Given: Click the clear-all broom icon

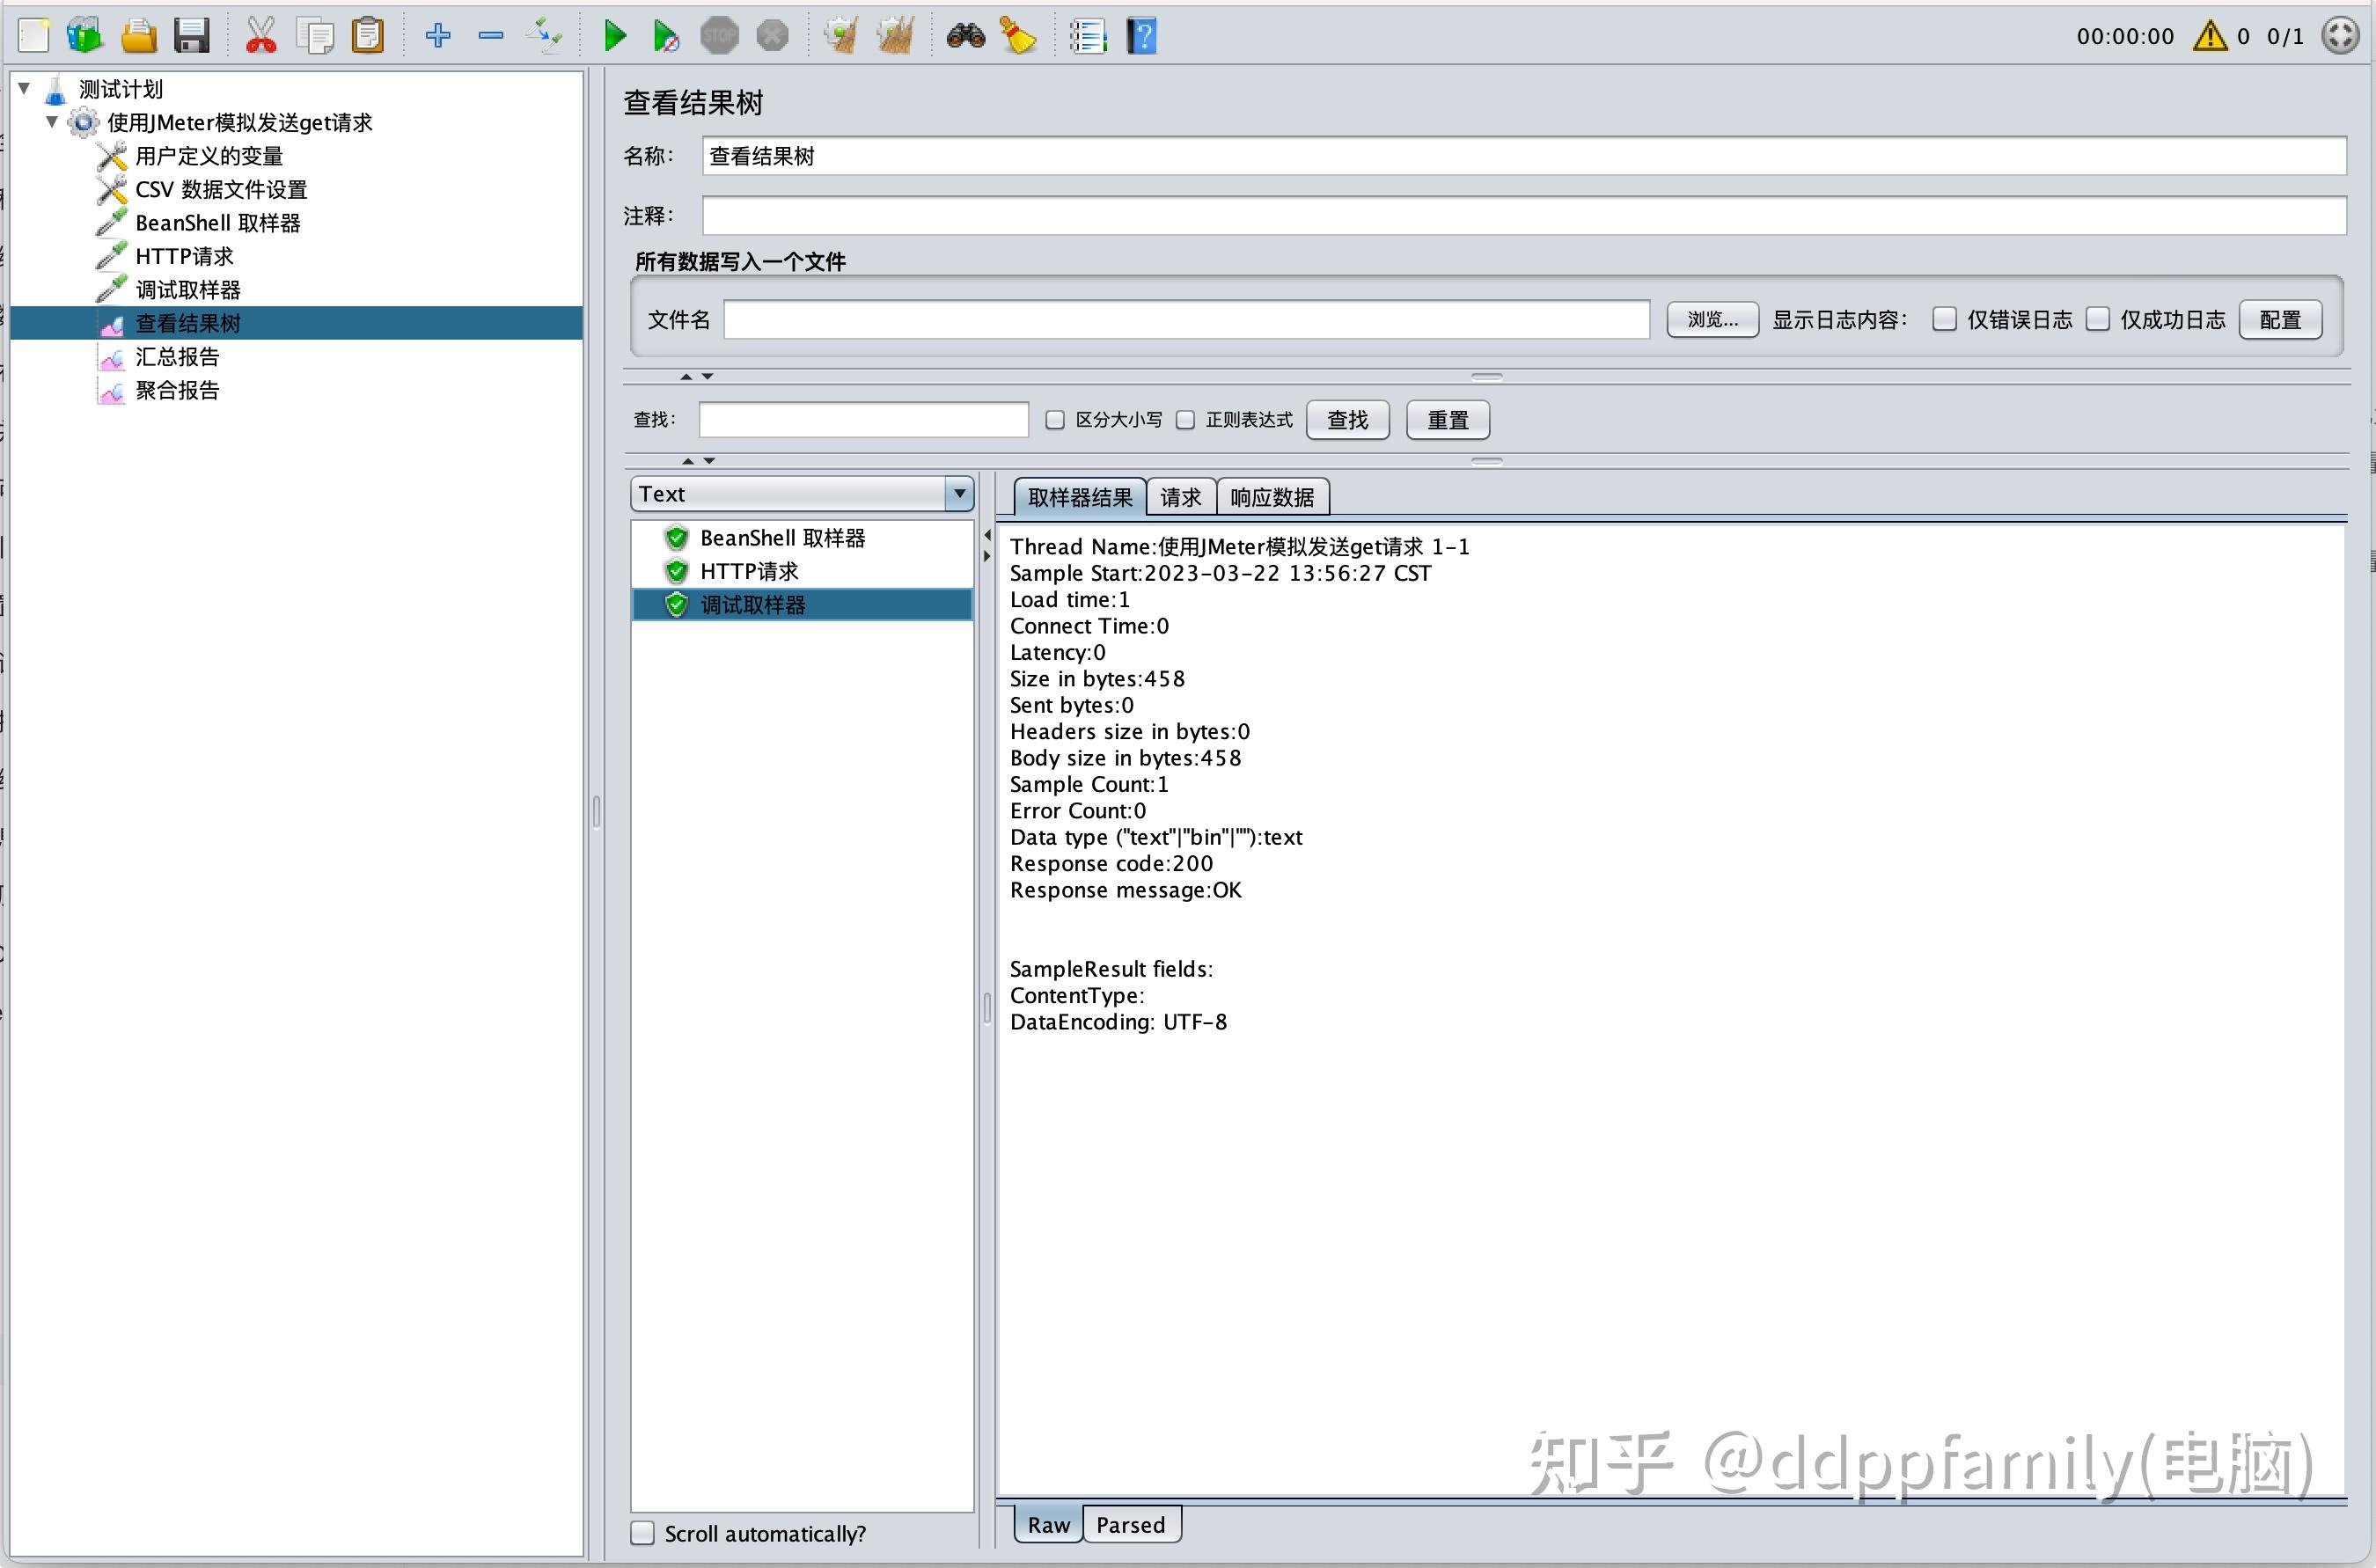Looking at the screenshot, I should point(895,36).
